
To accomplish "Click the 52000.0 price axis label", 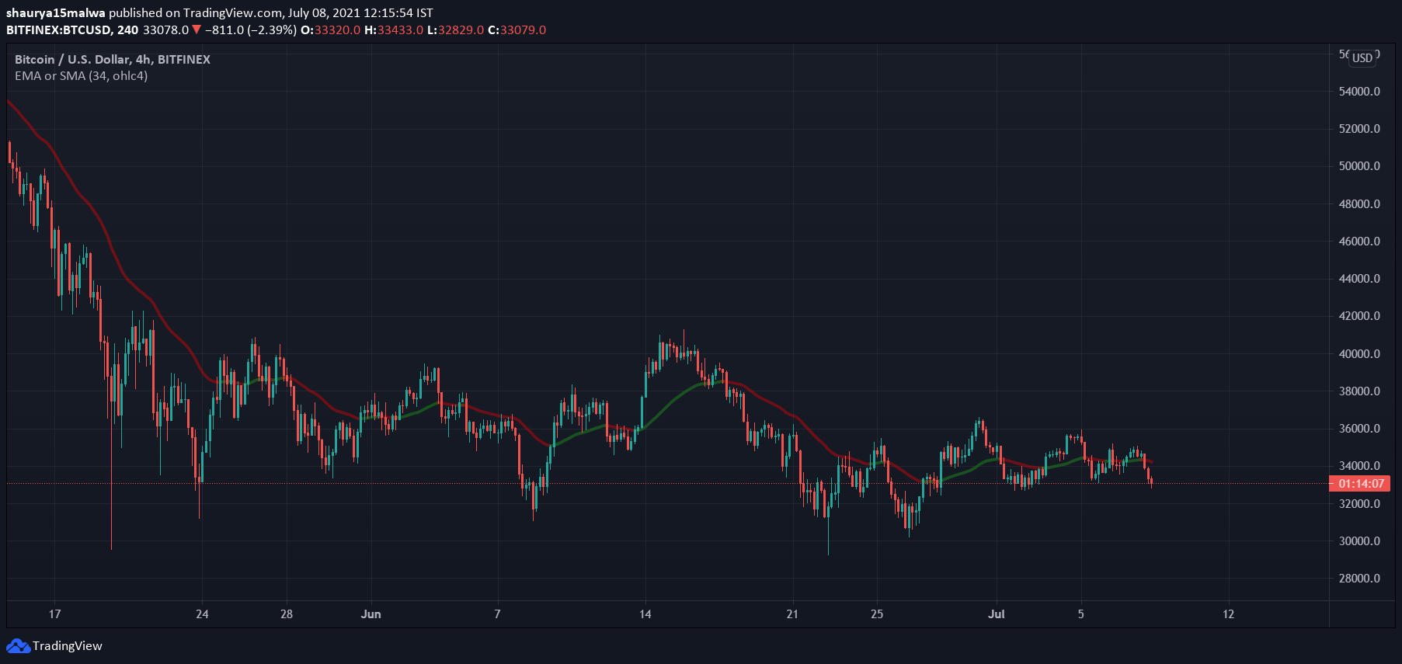I will tap(1359, 129).
